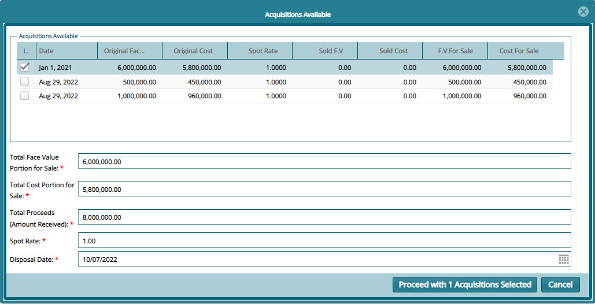This screenshot has height=304, width=595.
Task: Sort by the Date column header
Action: pos(67,51)
